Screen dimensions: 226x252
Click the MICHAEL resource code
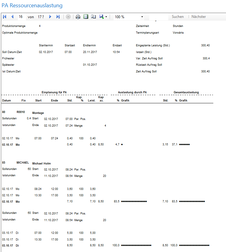23,163
